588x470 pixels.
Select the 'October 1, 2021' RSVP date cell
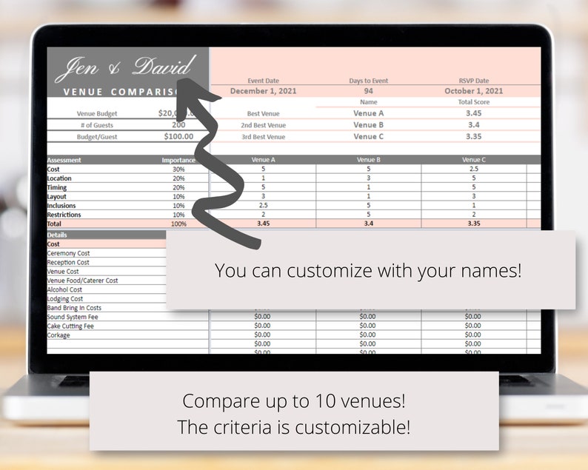474,91
